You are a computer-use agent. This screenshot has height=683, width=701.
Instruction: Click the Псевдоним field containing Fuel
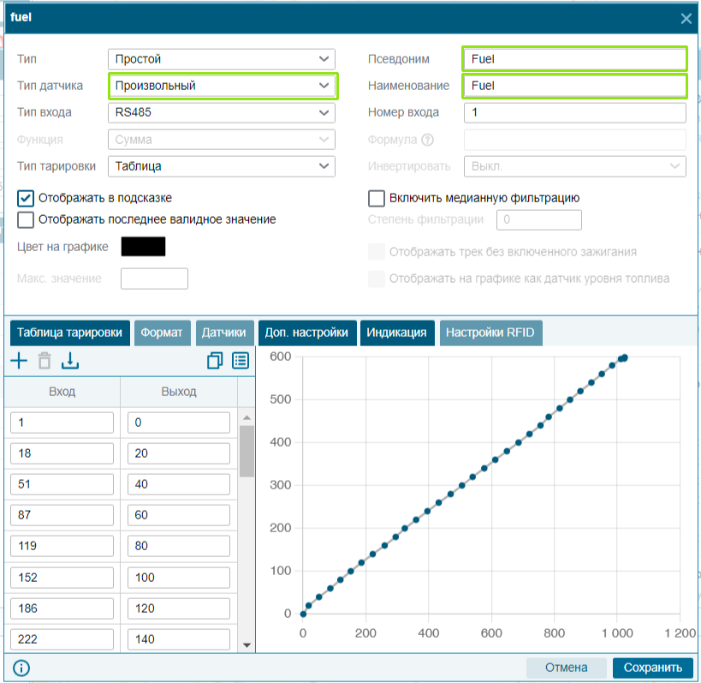pyautogui.click(x=575, y=59)
